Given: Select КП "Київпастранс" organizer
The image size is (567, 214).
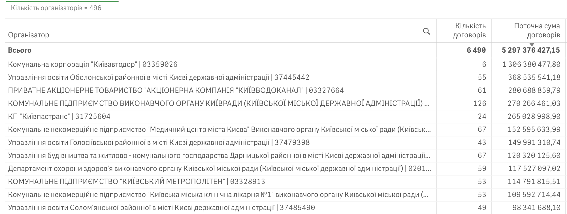Looking at the screenshot, I should tap(59, 117).
